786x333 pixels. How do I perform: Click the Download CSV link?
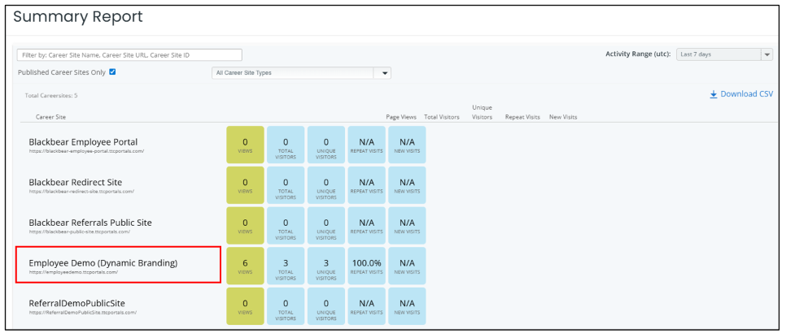click(x=746, y=94)
